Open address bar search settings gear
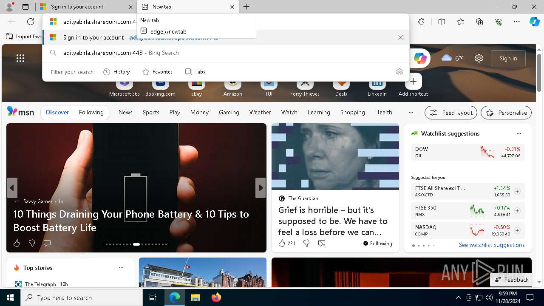 (399, 72)
